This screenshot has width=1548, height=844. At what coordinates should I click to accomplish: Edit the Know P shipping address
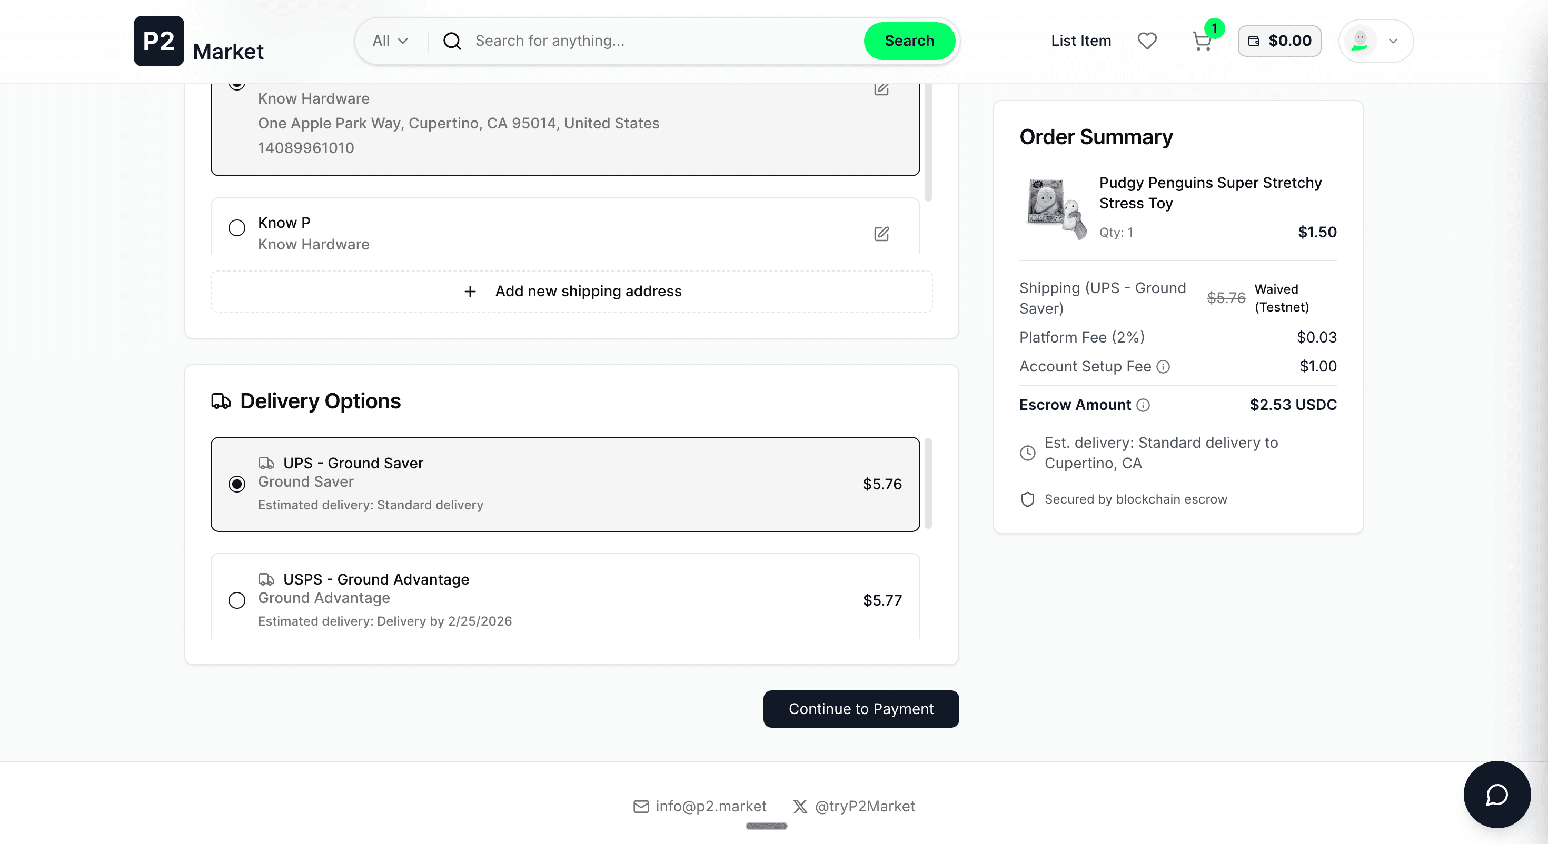(x=881, y=234)
